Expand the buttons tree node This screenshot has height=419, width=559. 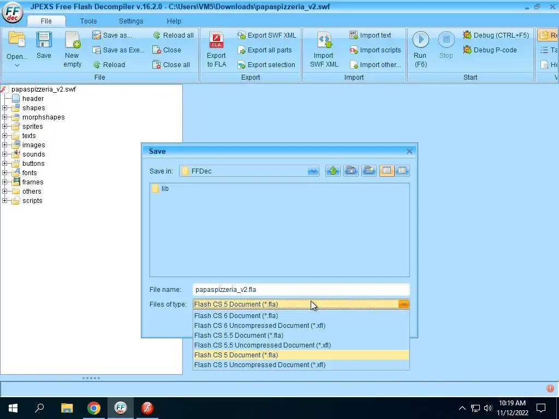(x=4, y=163)
